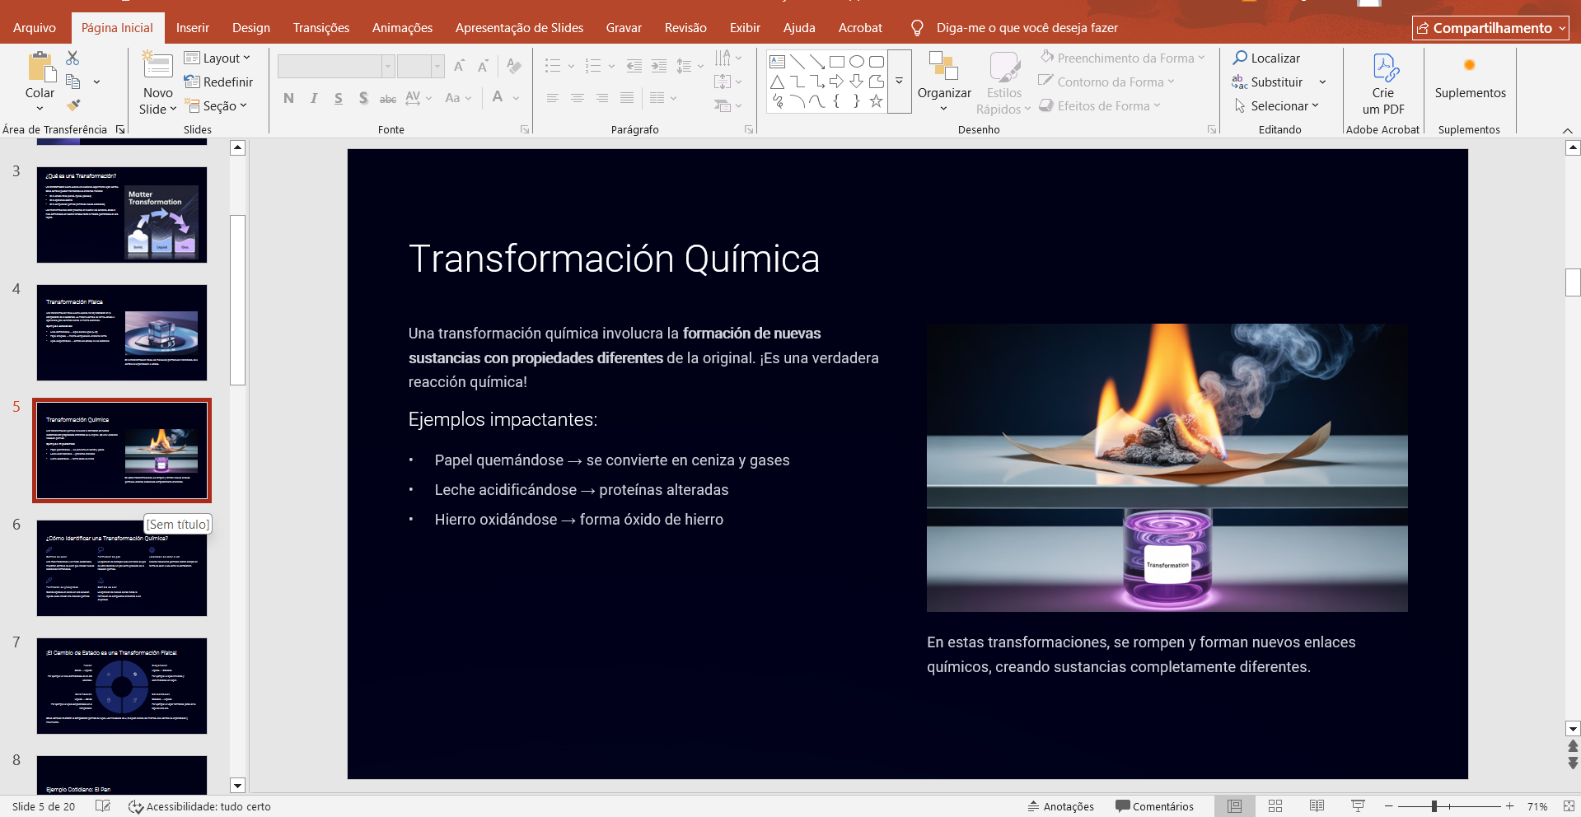
Task: Align text to the right
Action: pos(602,98)
